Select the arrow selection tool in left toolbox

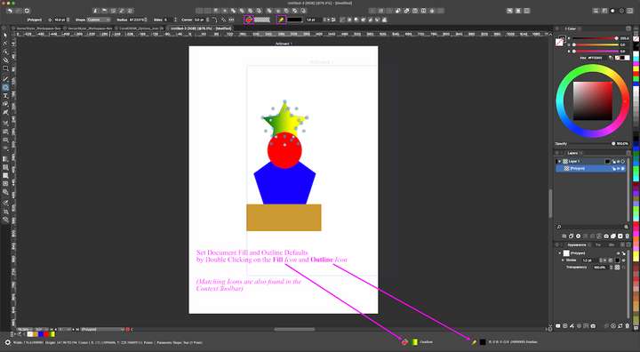click(x=5, y=36)
